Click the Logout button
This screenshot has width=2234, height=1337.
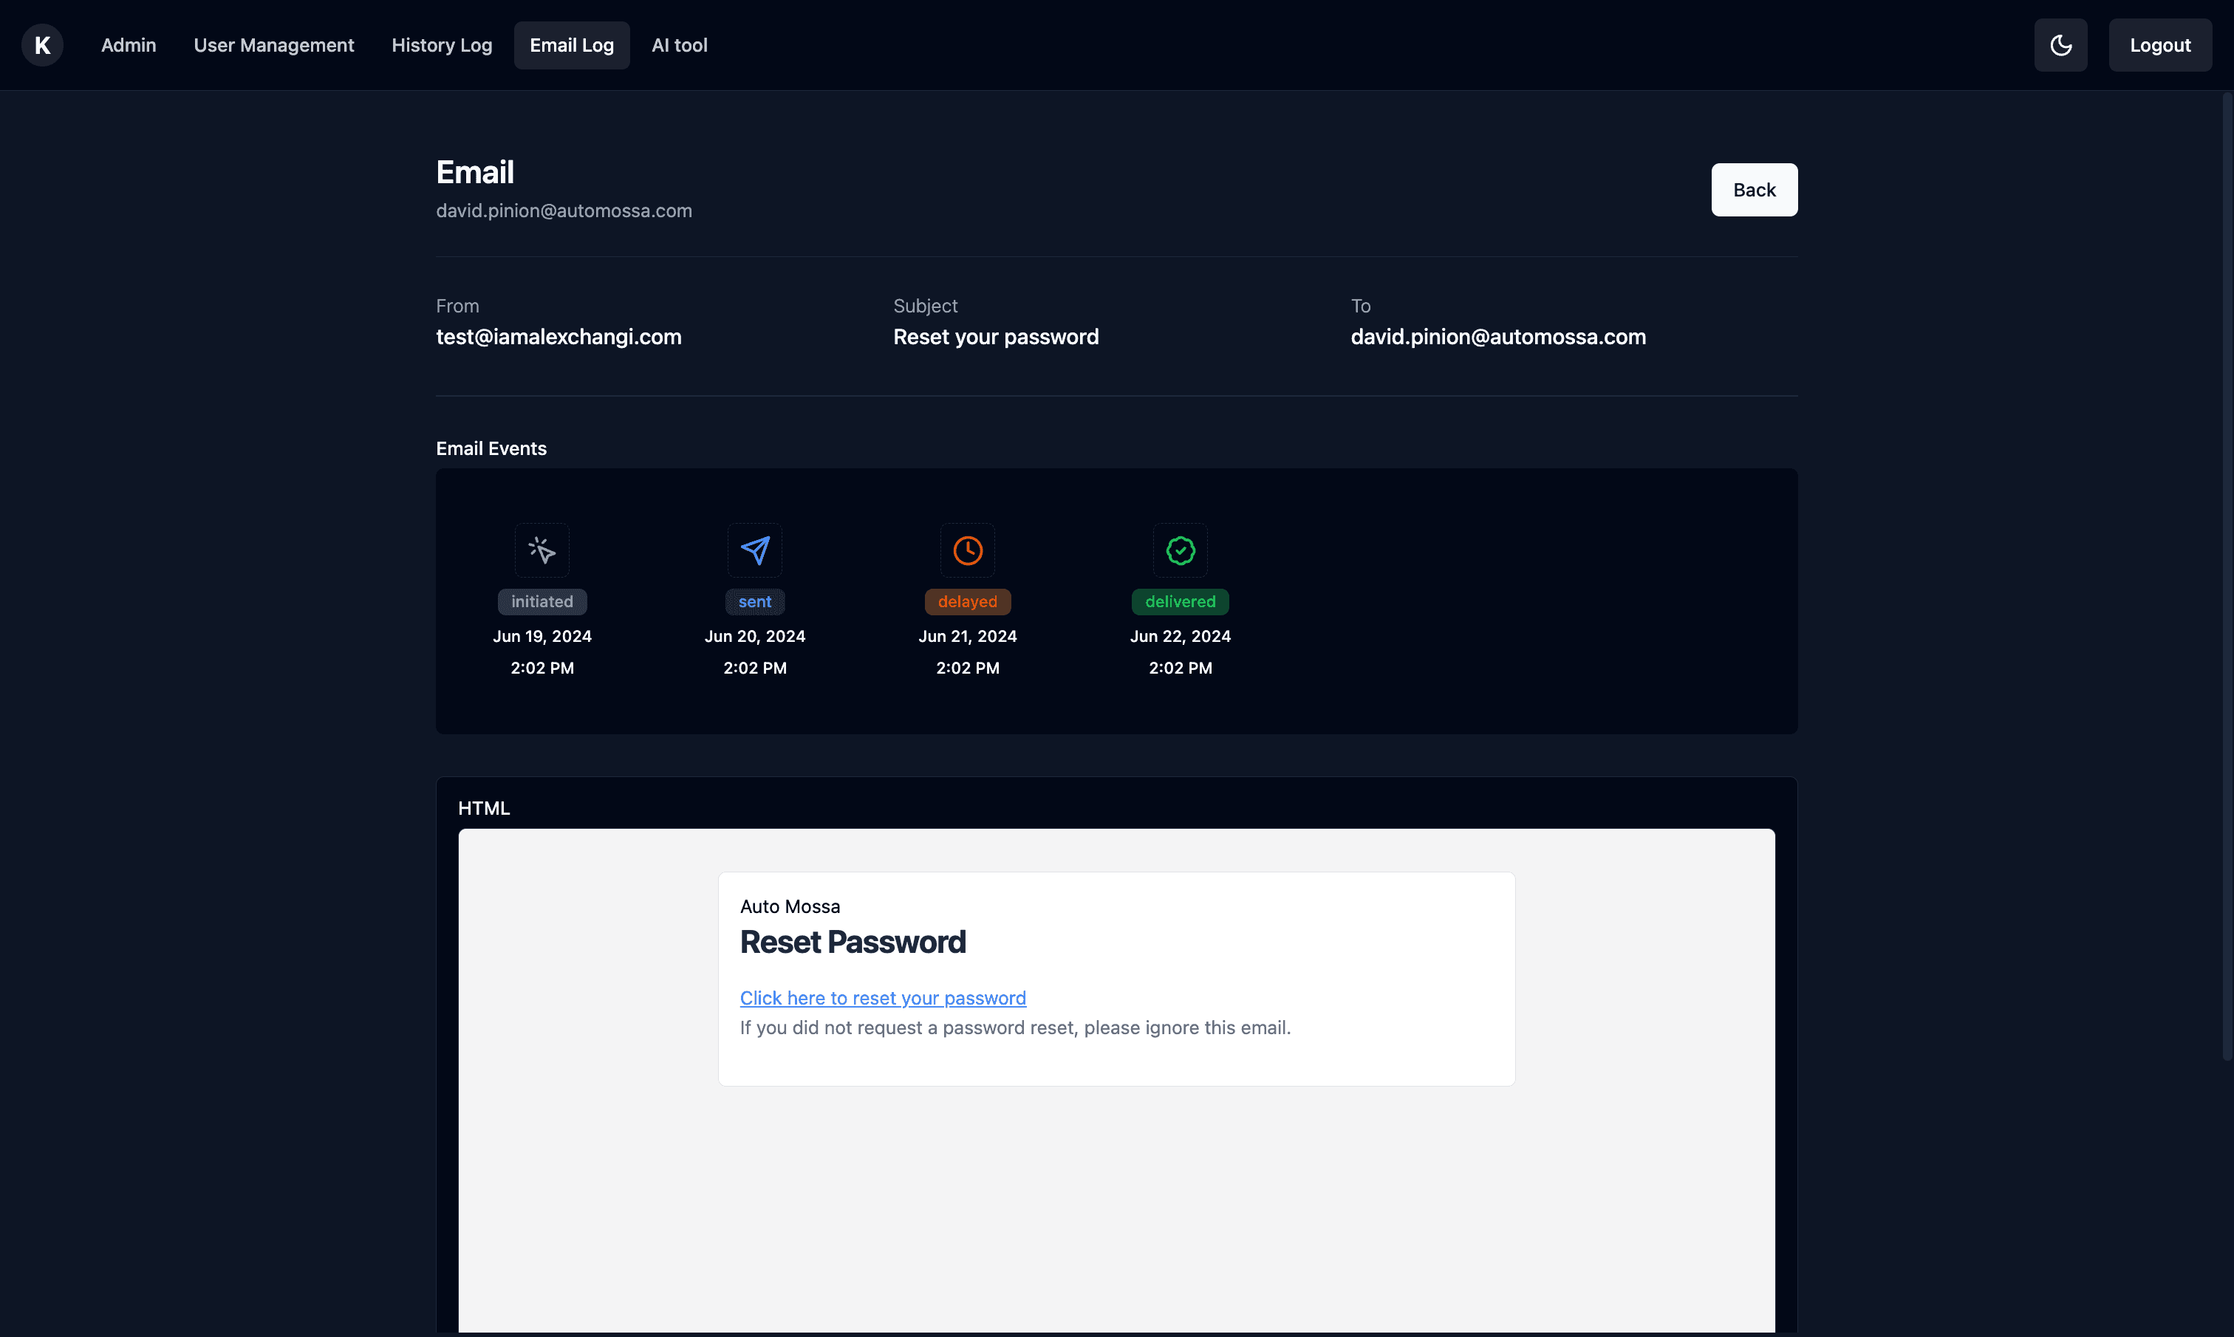click(x=2160, y=45)
